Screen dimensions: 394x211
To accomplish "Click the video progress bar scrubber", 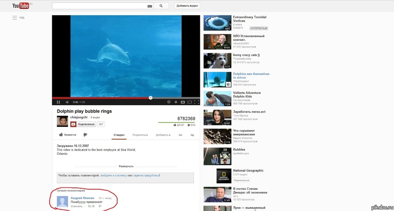I will coord(150,97).
